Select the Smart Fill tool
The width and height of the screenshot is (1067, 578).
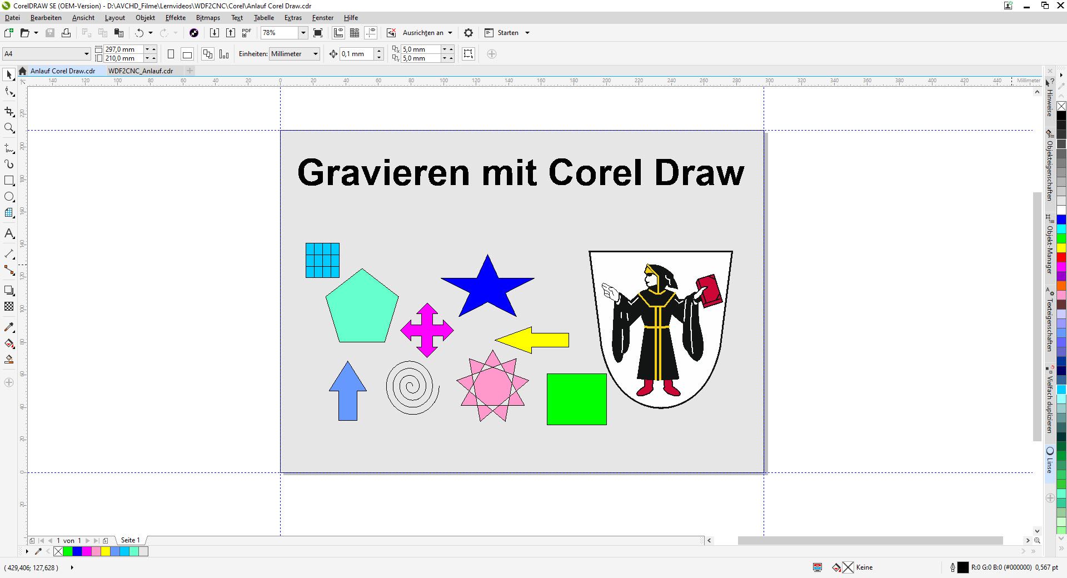click(9, 359)
